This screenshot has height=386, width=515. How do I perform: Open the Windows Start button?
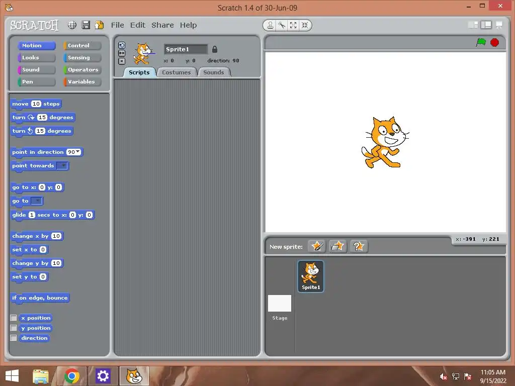point(12,376)
